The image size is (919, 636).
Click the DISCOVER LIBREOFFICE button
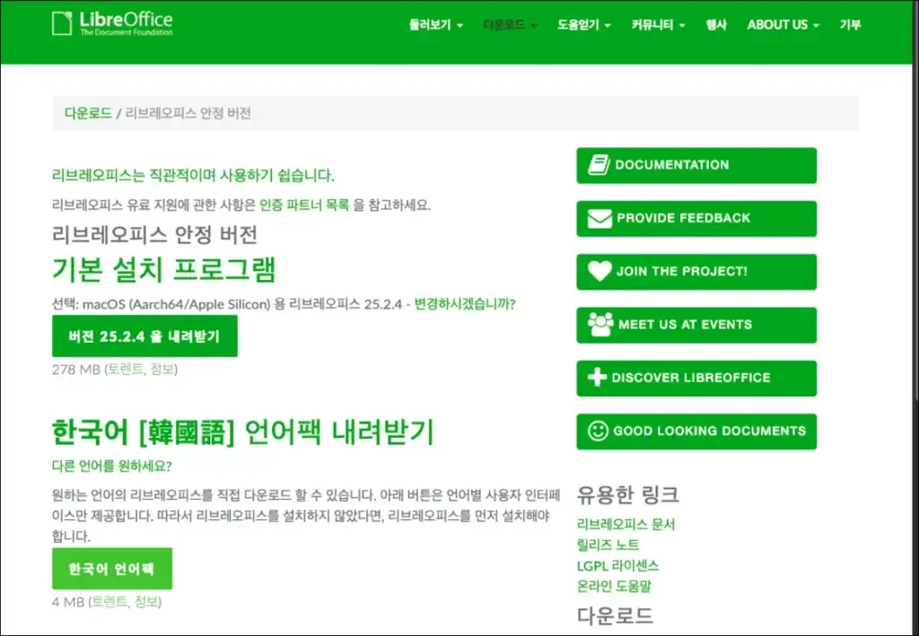point(696,379)
